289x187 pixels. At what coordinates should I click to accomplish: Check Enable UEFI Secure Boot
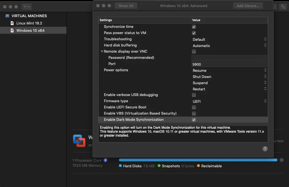[x=194, y=107]
